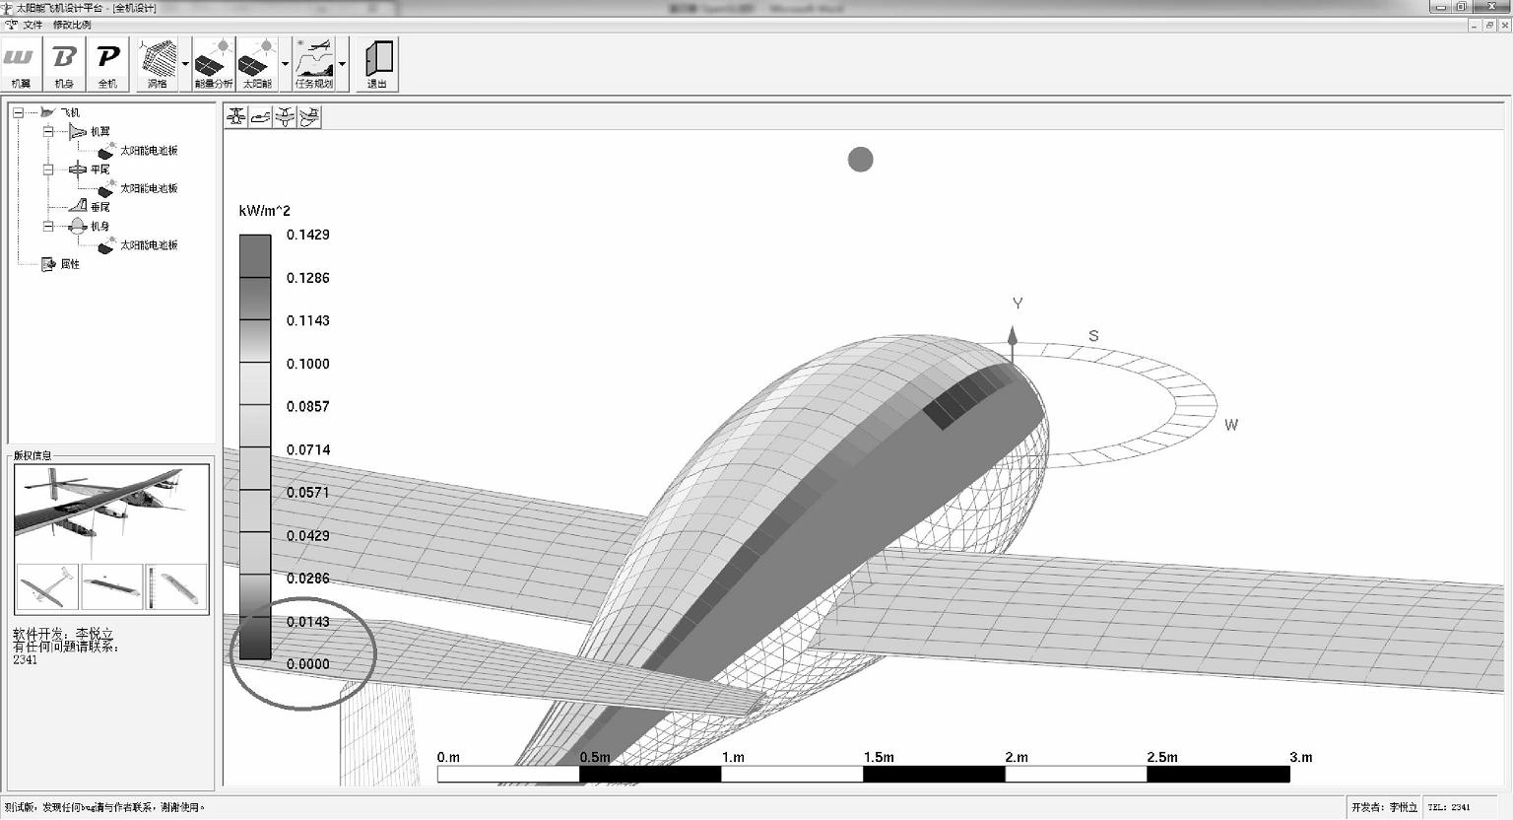This screenshot has height=820, width=1513.
Task: Click the 退出 exit door icon
Action: 377,65
